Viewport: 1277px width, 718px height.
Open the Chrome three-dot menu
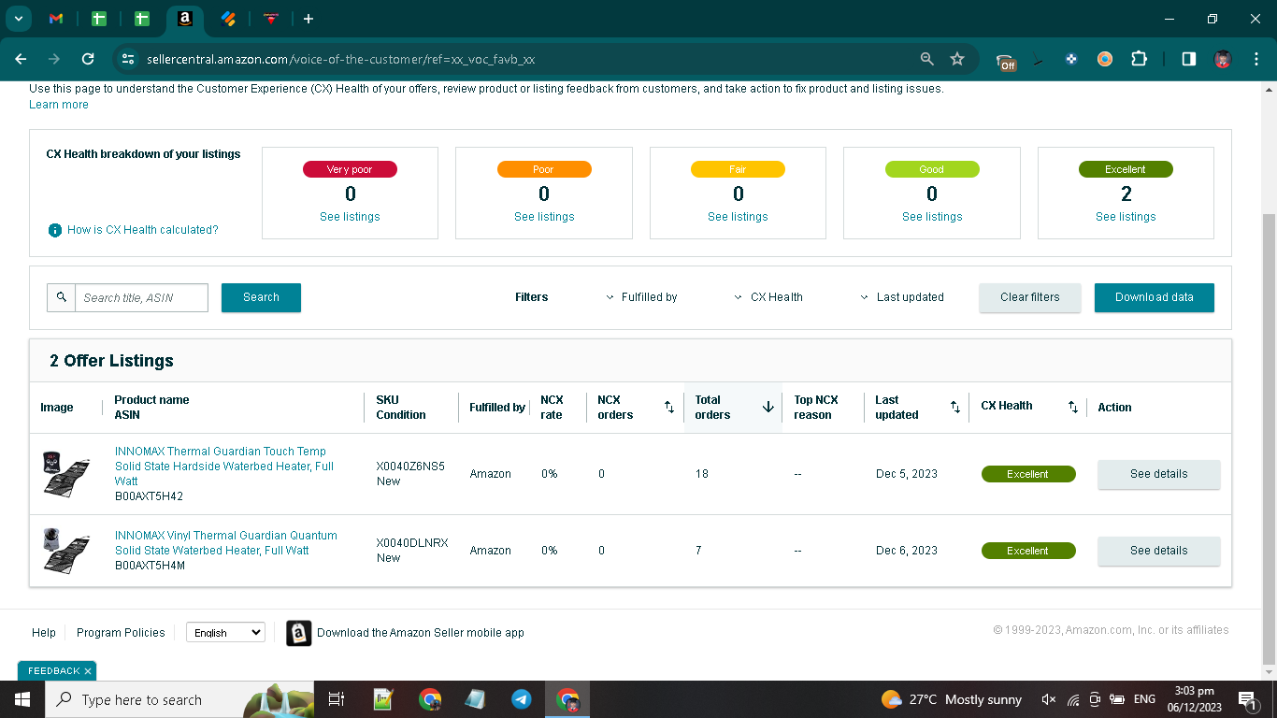click(1255, 59)
